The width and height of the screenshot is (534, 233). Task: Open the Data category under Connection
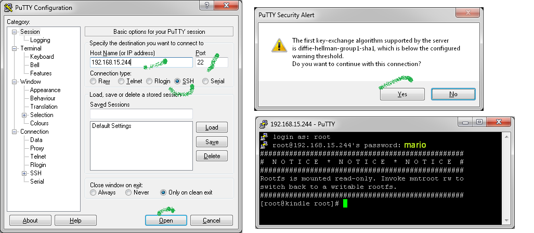(36, 140)
